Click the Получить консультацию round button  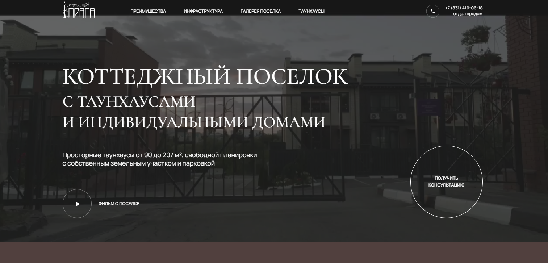(x=446, y=182)
